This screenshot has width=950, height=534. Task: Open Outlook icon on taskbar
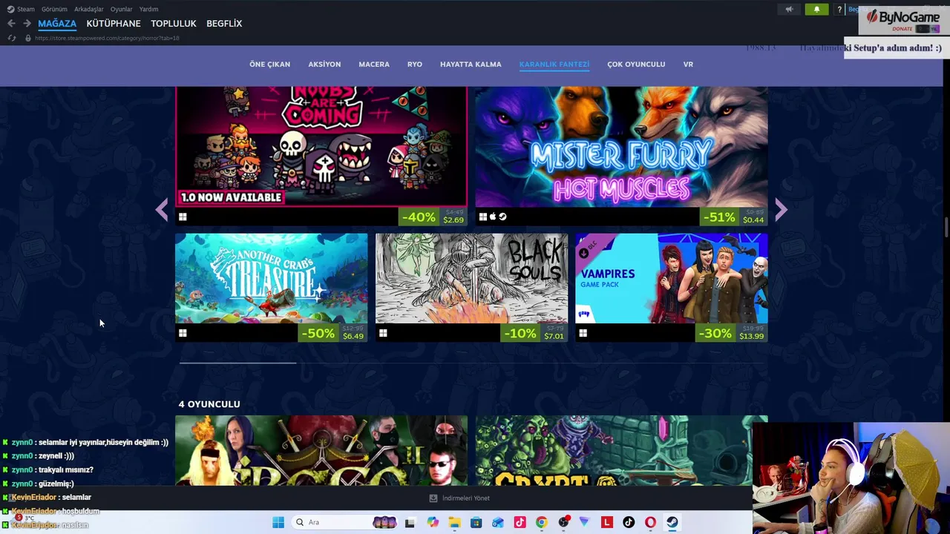(498, 522)
